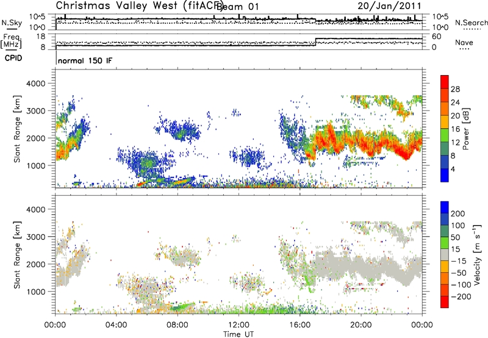Pick the red top segment of Power color bar
The image size is (488, 338).
coord(445,82)
